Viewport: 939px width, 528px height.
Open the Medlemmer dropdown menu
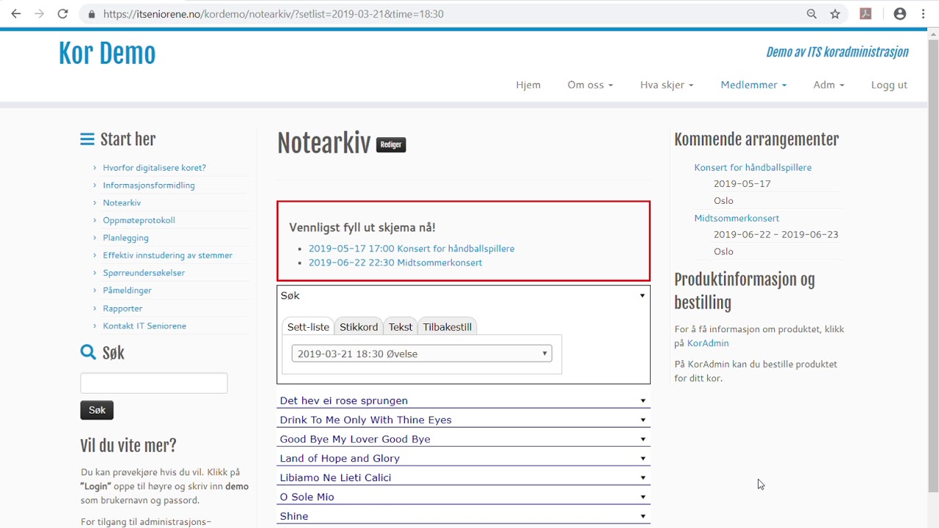(x=753, y=85)
